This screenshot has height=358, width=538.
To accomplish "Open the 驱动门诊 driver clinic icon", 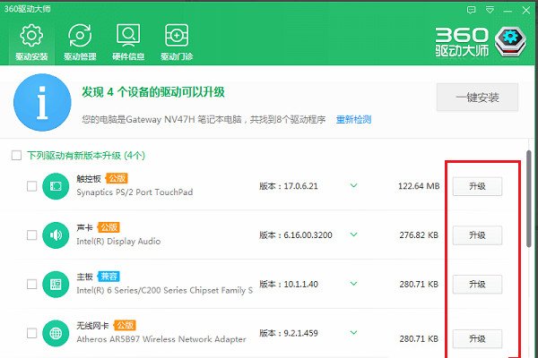I will tap(176, 42).
